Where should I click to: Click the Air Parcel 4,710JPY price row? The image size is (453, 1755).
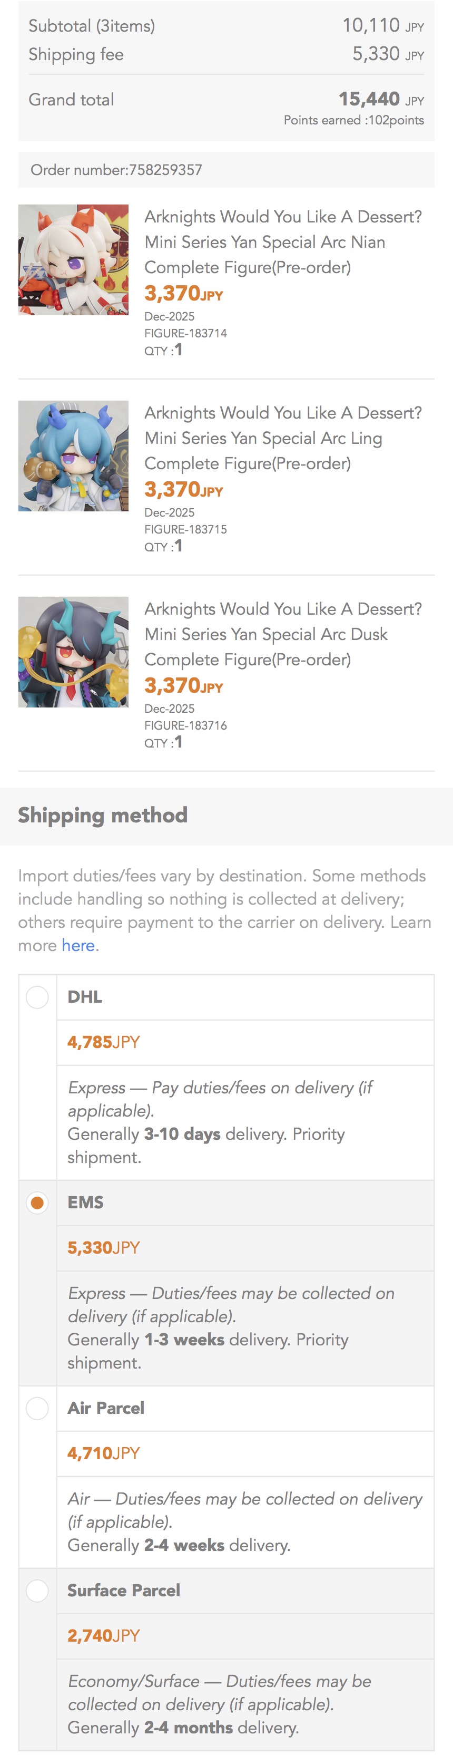245,1454
